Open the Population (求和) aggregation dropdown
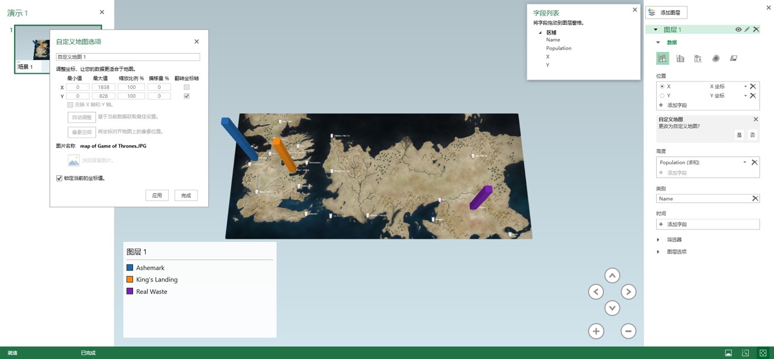 point(745,163)
